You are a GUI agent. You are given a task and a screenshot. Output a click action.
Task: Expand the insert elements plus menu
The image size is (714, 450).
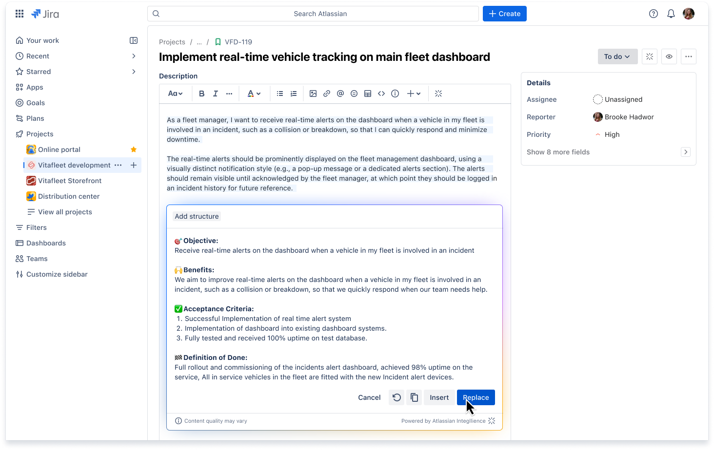pyautogui.click(x=414, y=94)
